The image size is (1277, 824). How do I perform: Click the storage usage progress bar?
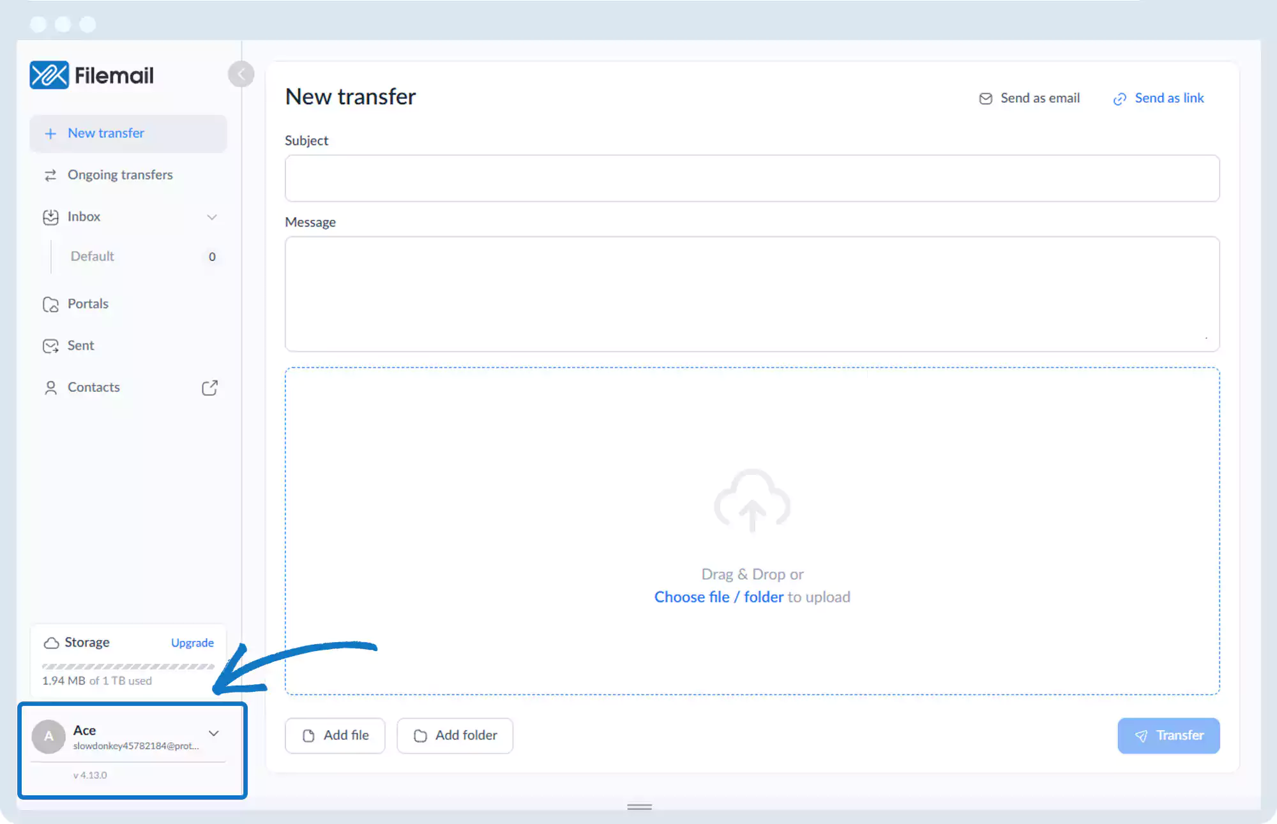click(x=128, y=666)
